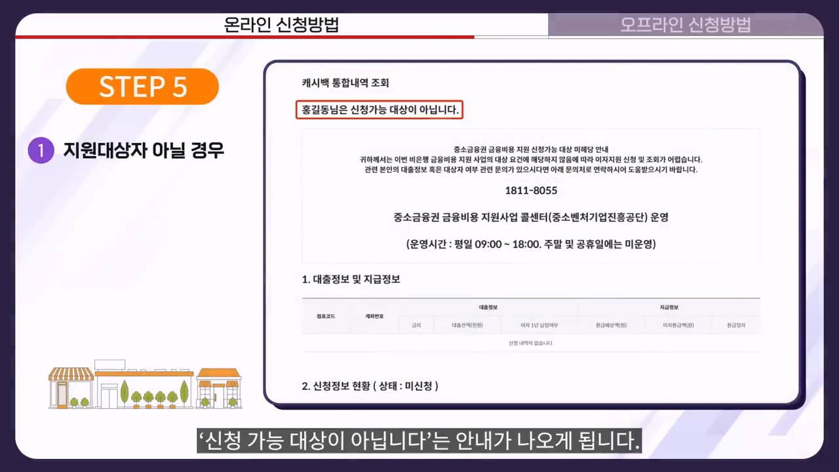Expand the 1. 대출정보 및 지급정보 section

(351, 279)
